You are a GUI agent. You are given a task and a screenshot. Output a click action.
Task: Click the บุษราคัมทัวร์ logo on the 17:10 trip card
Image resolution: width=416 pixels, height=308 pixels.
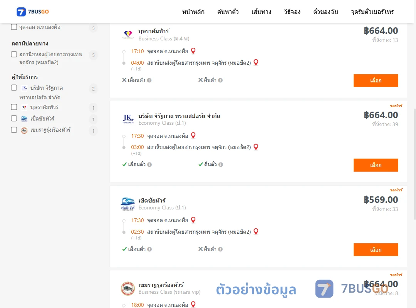[x=128, y=35]
